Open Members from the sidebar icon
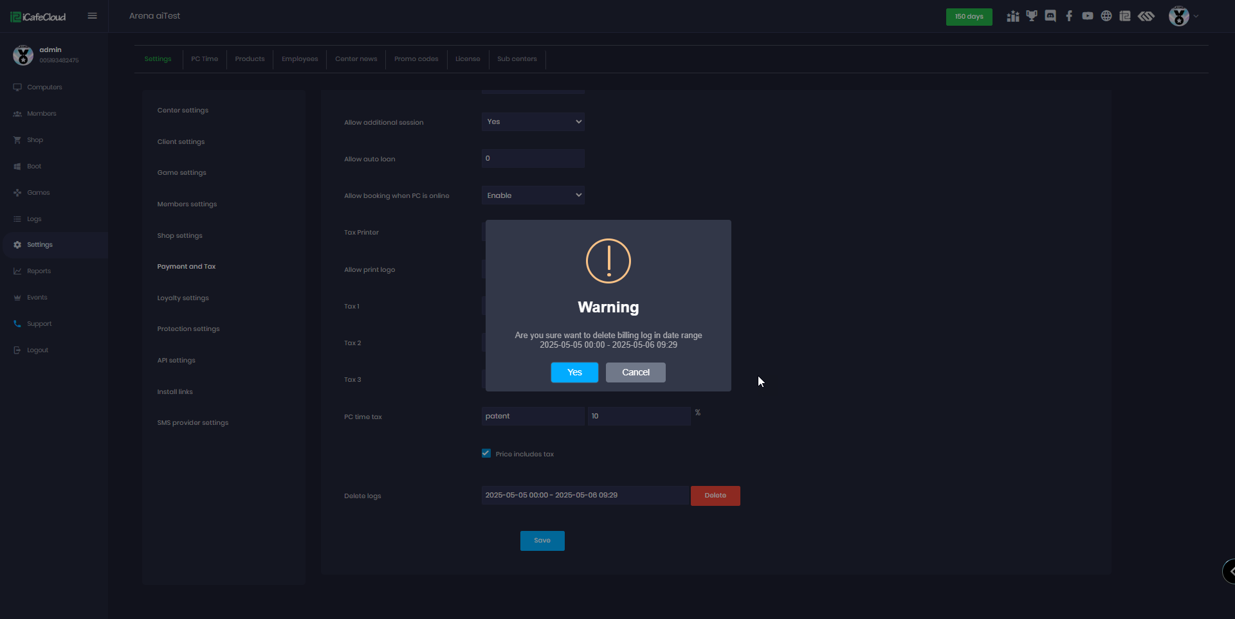Image resolution: width=1235 pixels, height=619 pixels. pos(17,114)
